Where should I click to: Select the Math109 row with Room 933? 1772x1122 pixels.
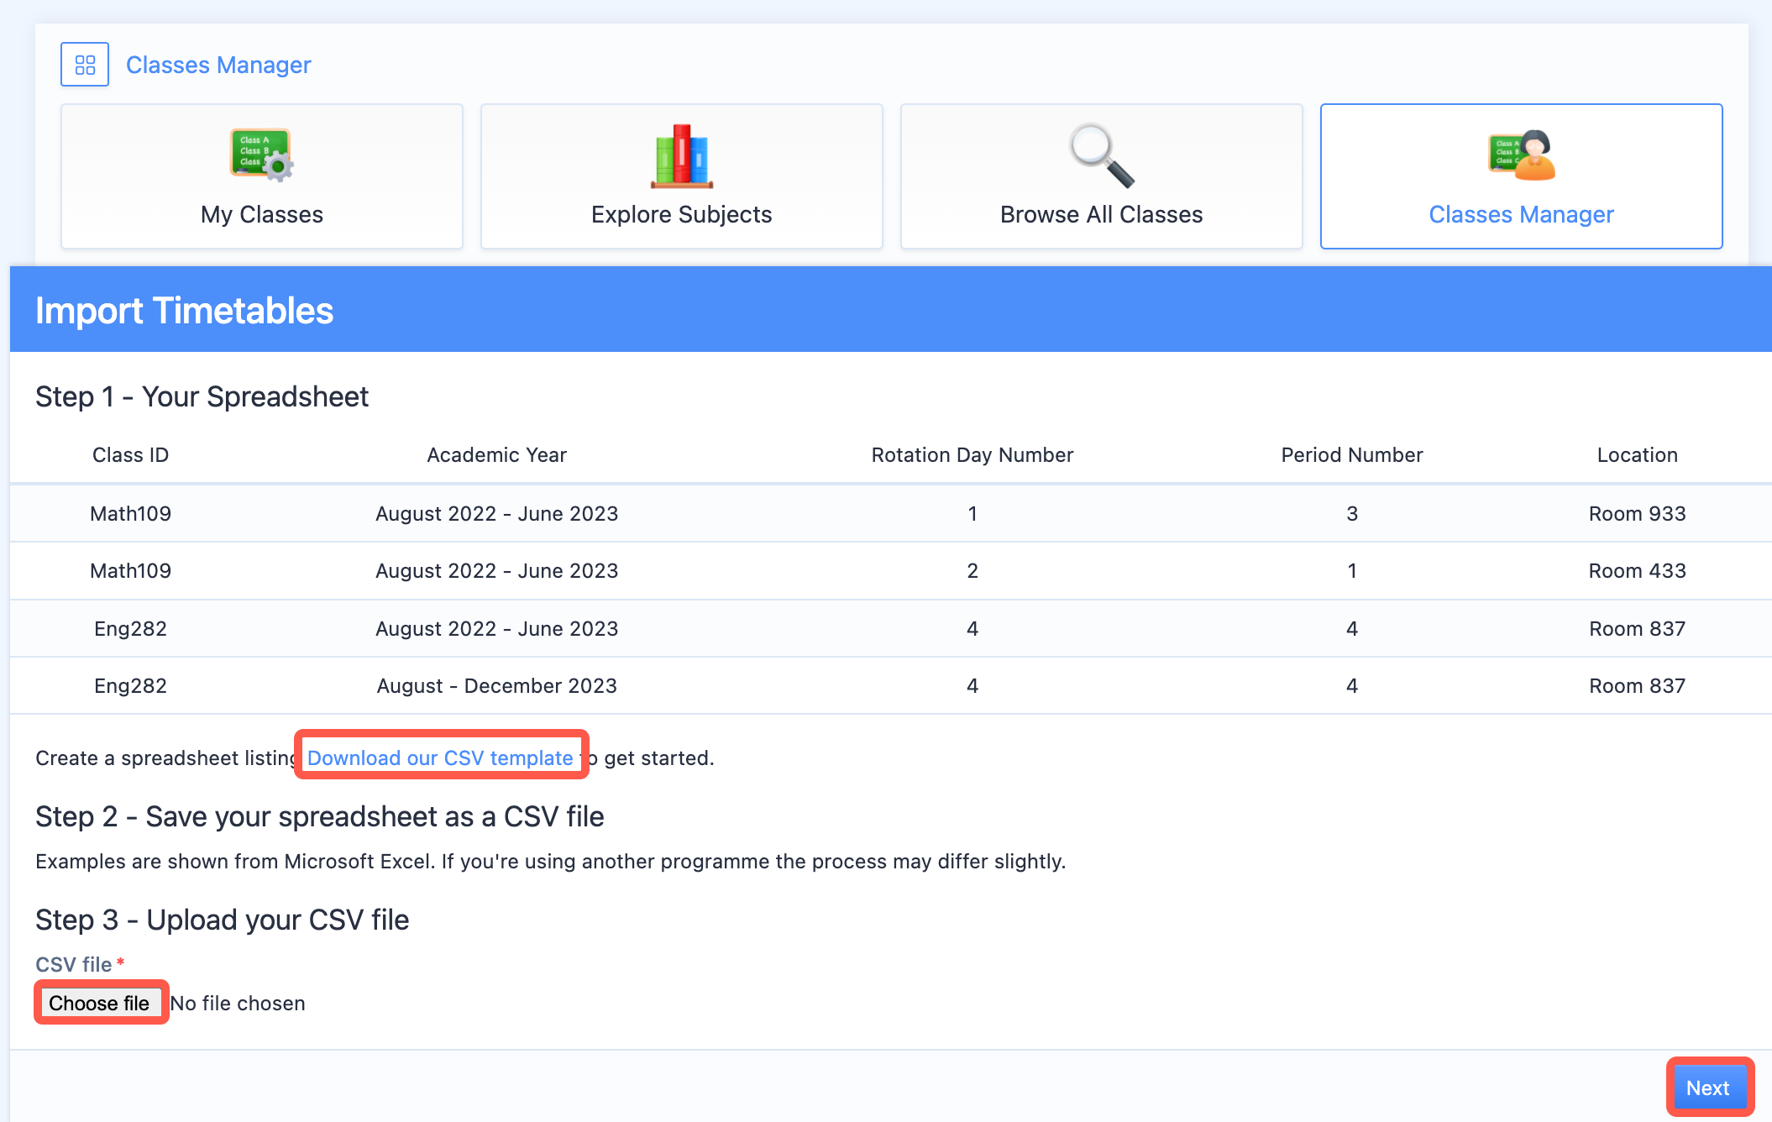point(886,513)
